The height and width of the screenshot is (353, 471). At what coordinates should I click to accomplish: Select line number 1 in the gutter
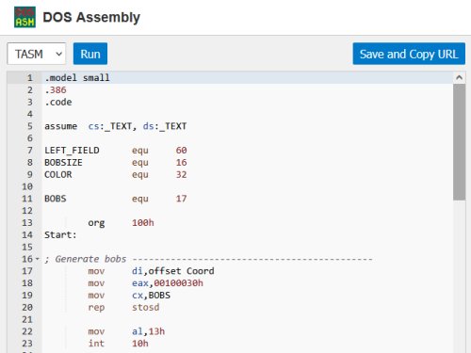[30, 78]
